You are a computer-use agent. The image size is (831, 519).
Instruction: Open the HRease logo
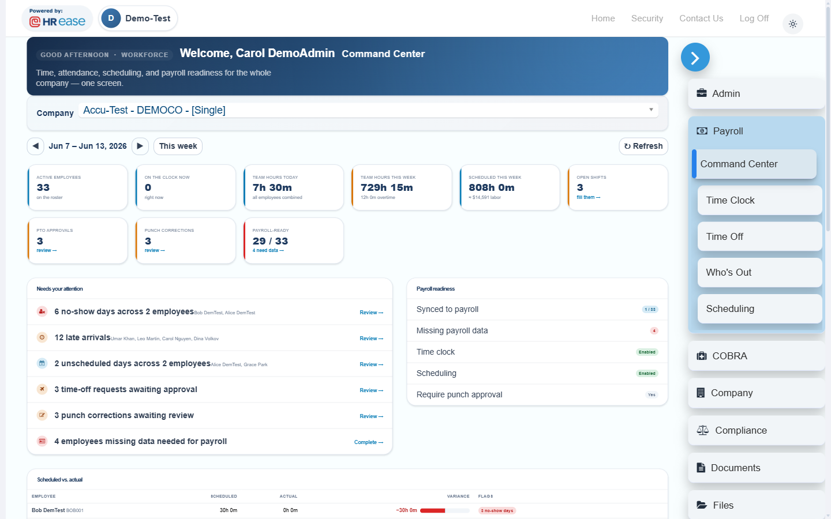click(57, 18)
